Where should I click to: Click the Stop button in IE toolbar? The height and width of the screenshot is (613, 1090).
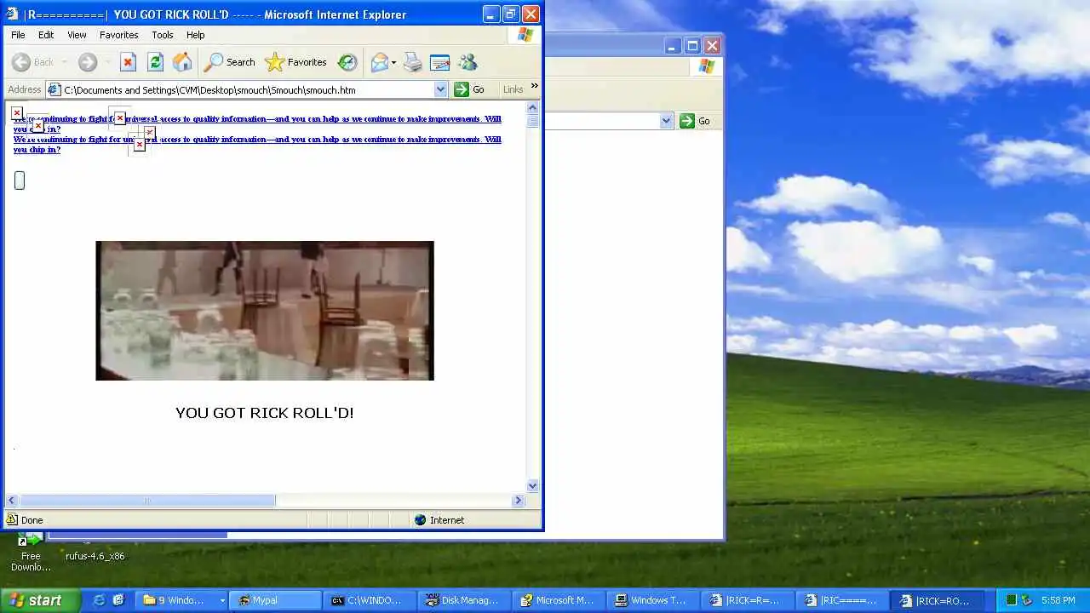pos(128,62)
